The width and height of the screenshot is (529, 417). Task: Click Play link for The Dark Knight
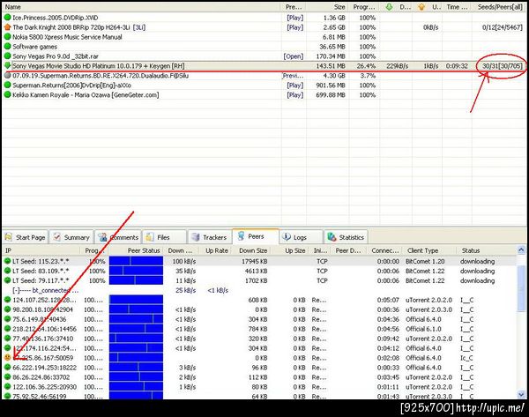(294, 27)
